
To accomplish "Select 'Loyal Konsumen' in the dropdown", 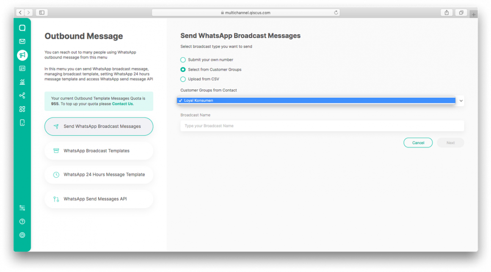I will [x=199, y=101].
